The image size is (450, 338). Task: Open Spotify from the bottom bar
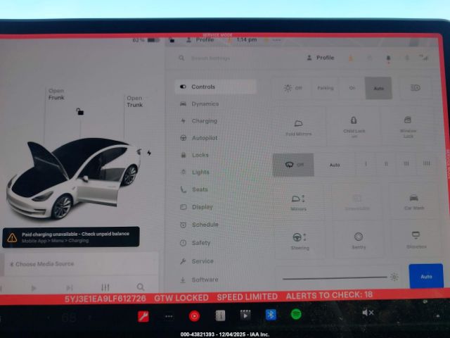(296, 315)
